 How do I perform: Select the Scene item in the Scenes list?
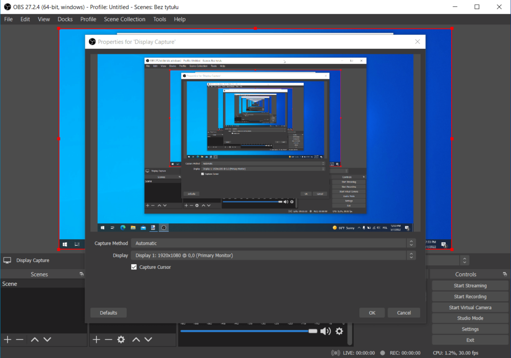tap(43, 284)
